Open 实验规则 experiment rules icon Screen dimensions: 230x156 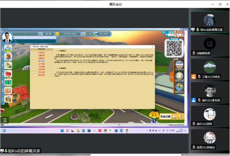click(179, 66)
